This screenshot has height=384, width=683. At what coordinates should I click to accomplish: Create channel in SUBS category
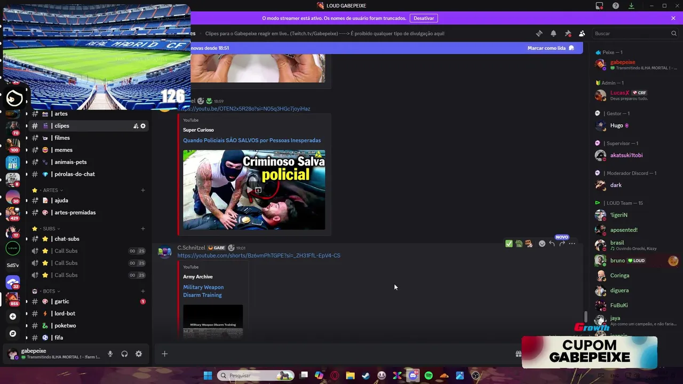pyautogui.click(x=143, y=229)
